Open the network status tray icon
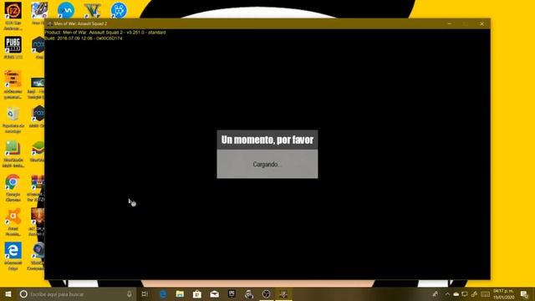Screen dimensions: 535x301 pos(465,294)
